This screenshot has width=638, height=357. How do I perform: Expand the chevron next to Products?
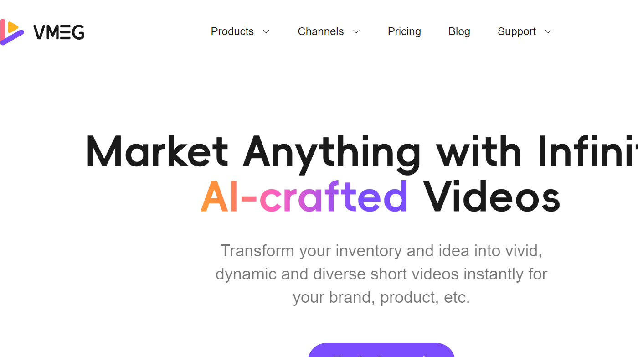click(266, 31)
